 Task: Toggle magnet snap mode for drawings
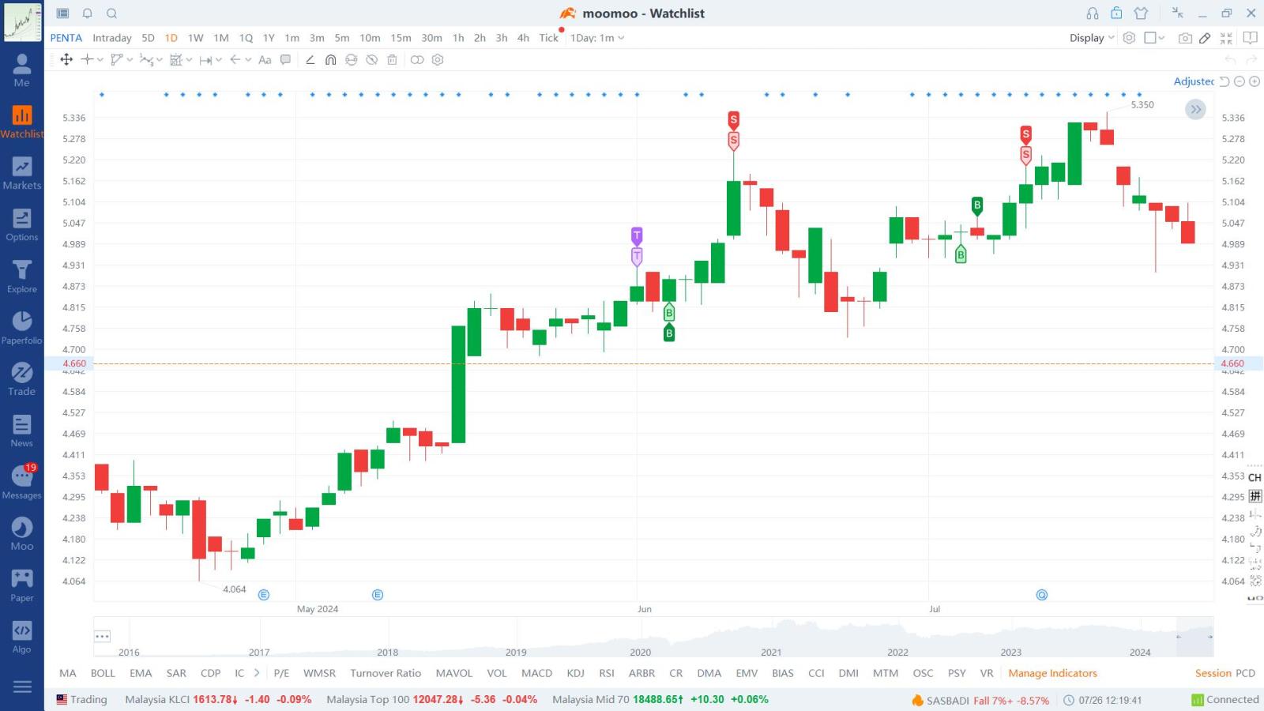tap(331, 60)
